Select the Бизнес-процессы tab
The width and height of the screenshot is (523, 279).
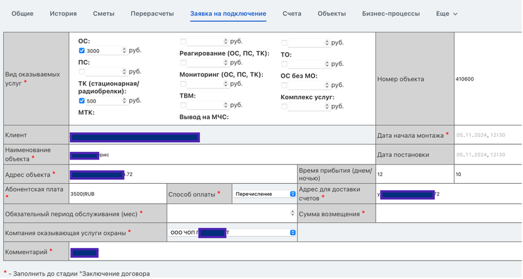tap(391, 14)
